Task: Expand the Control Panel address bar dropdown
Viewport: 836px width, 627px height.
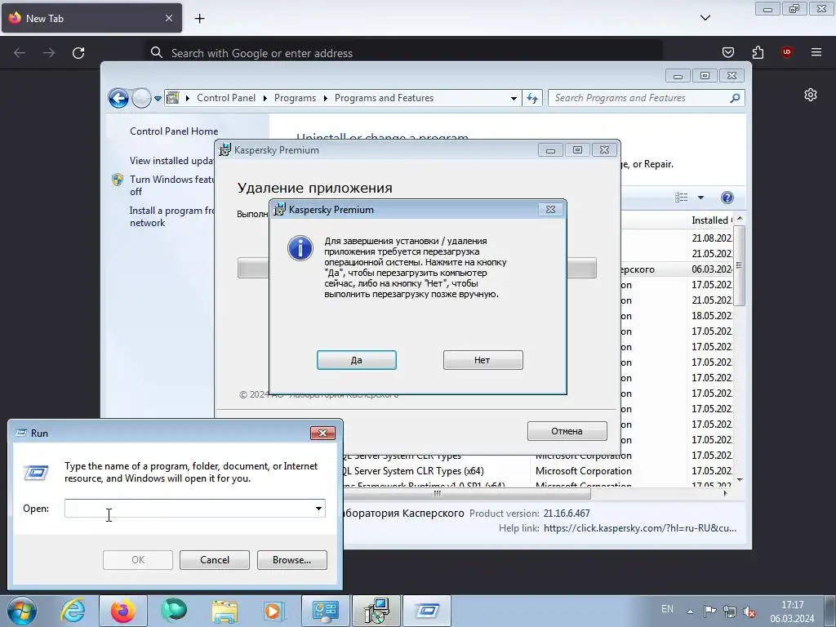Action: 514,98
